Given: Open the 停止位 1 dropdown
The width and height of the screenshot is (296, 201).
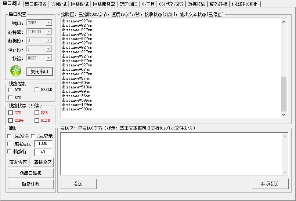Looking at the screenshot, I should click(49, 49).
